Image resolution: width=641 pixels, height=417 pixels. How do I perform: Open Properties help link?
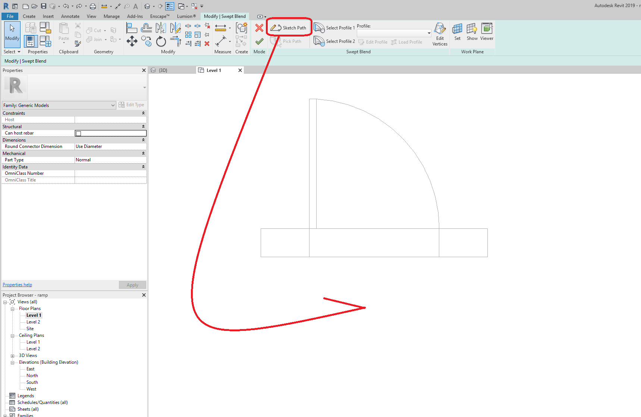(17, 284)
